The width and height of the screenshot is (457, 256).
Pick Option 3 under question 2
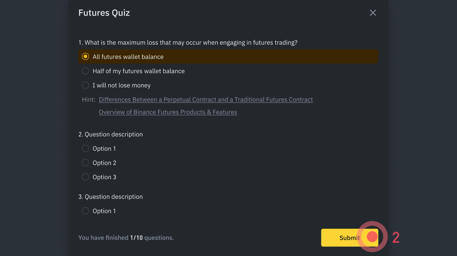85,177
